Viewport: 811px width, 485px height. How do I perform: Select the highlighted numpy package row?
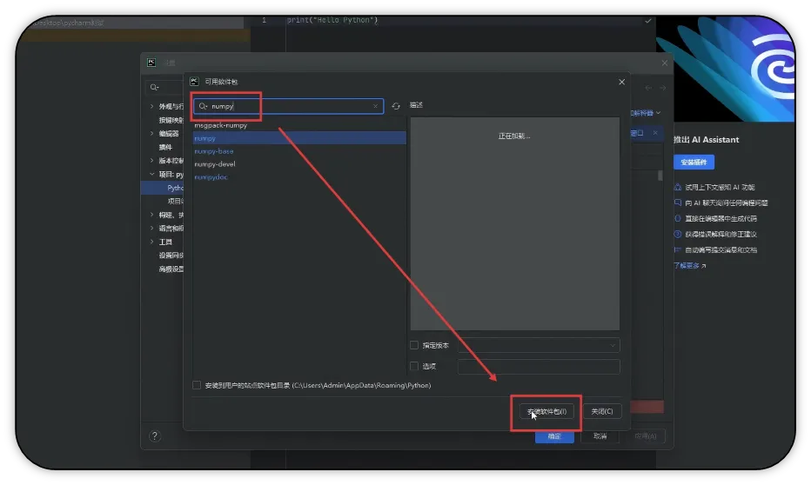pos(299,138)
